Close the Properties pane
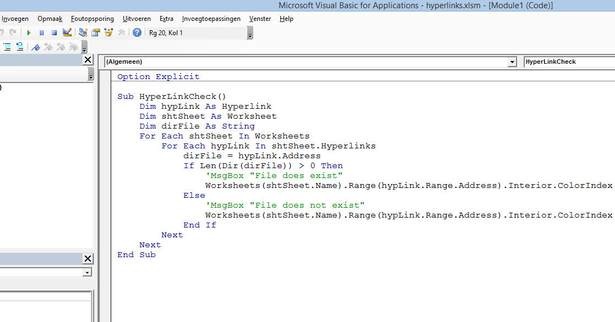This screenshot has height=322, width=615. pos(88,259)
